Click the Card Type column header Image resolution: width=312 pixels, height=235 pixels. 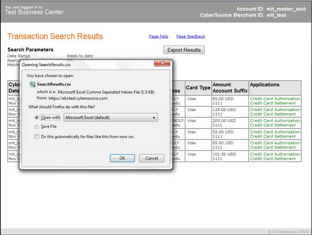pos(198,87)
